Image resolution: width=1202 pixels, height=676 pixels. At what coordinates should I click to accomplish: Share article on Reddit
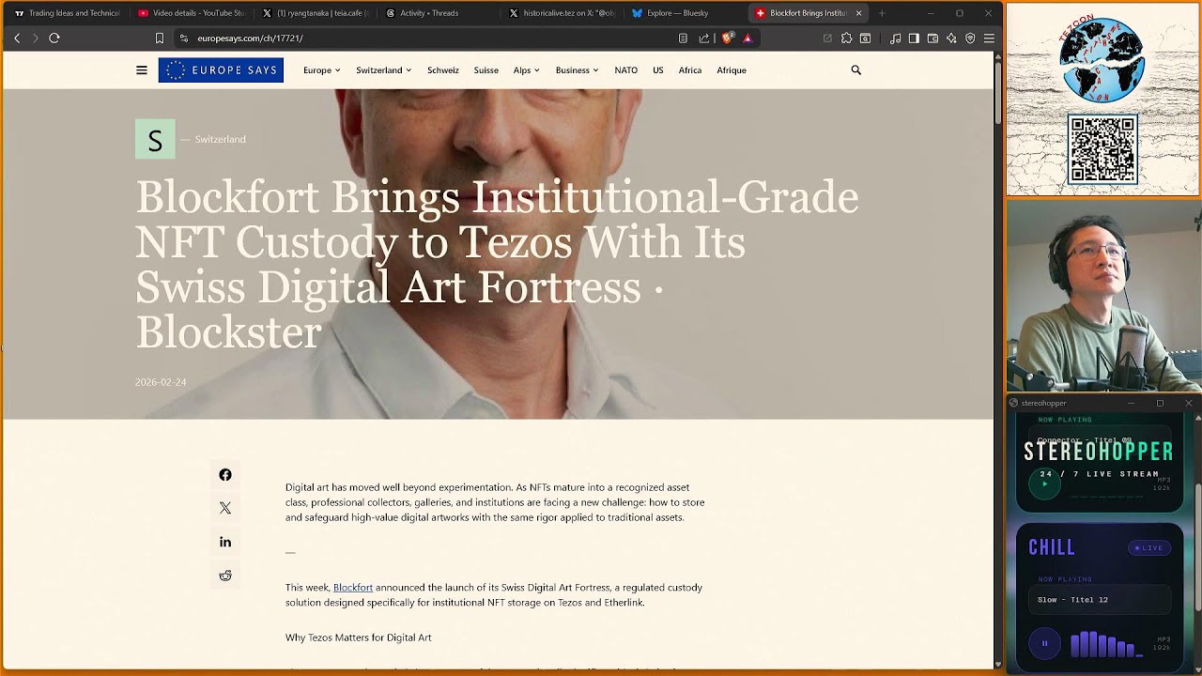pyautogui.click(x=225, y=576)
